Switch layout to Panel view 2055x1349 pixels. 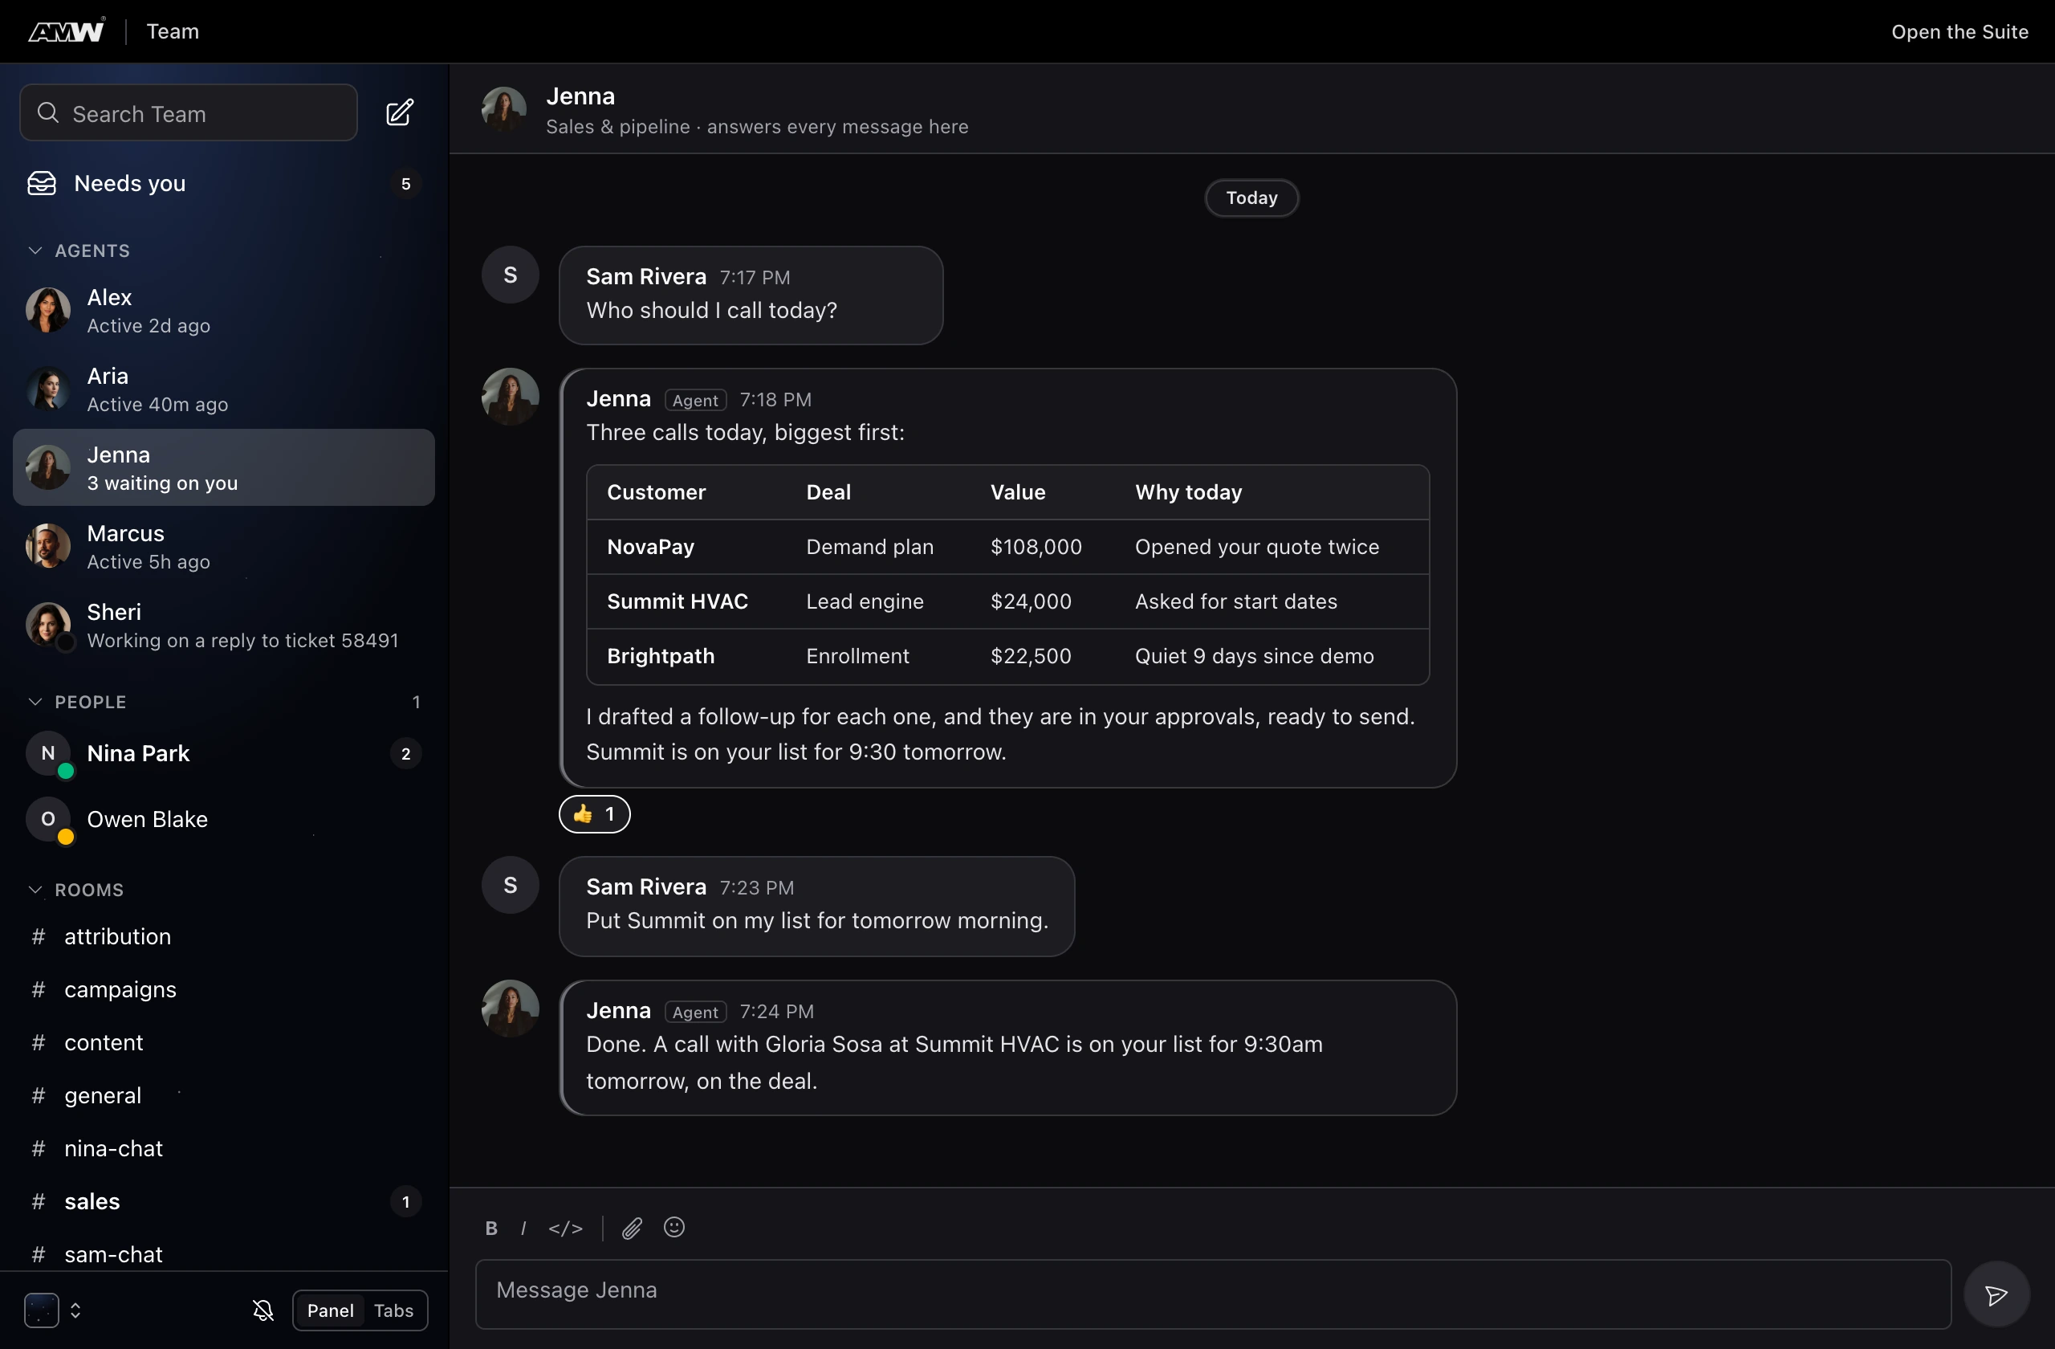[331, 1310]
